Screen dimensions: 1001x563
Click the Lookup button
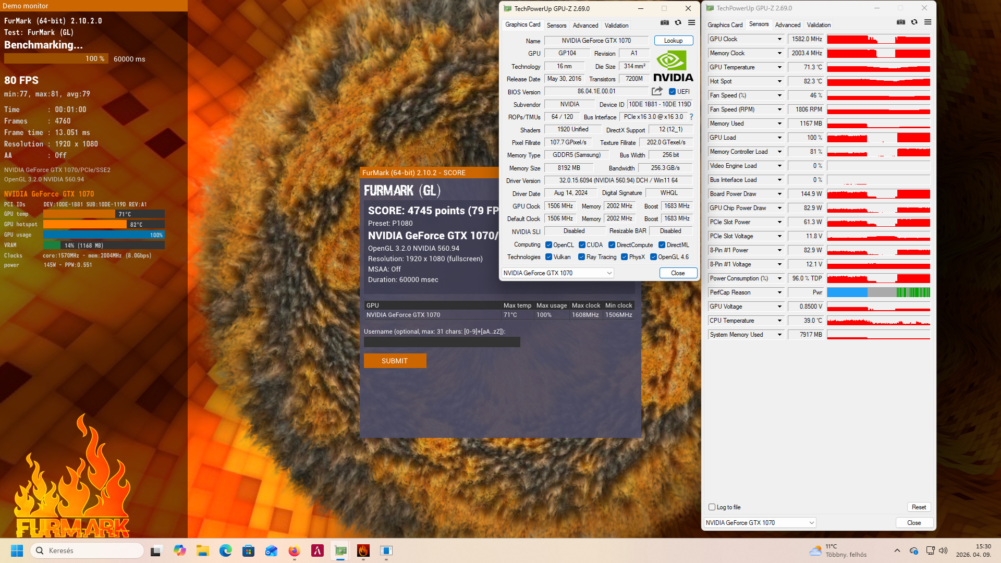tap(673, 41)
